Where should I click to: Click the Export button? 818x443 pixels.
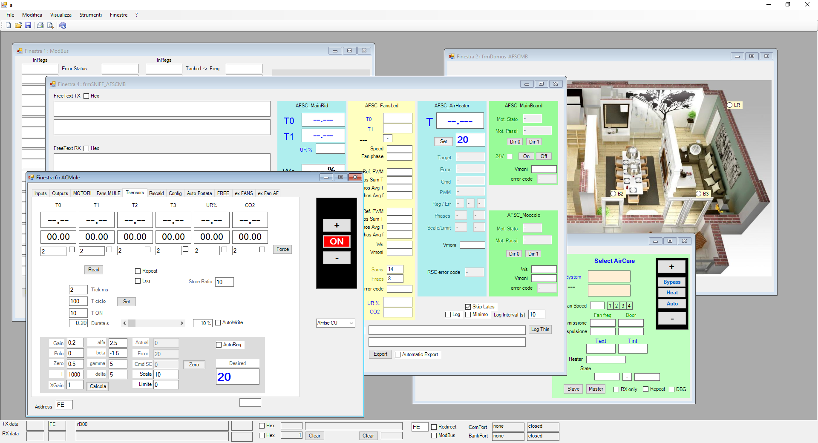coord(380,354)
